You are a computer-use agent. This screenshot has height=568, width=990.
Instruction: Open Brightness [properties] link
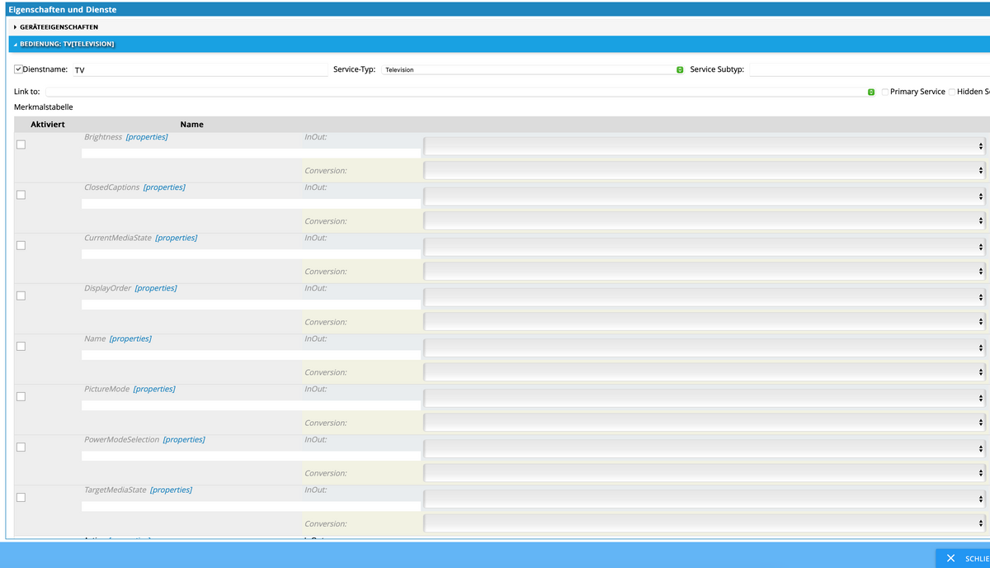tap(147, 137)
